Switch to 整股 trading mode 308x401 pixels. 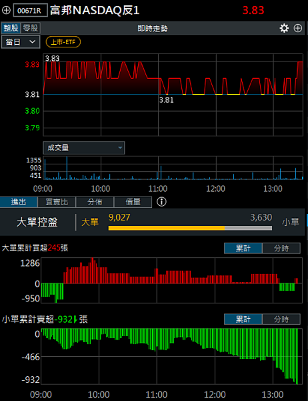pyautogui.click(x=11, y=28)
